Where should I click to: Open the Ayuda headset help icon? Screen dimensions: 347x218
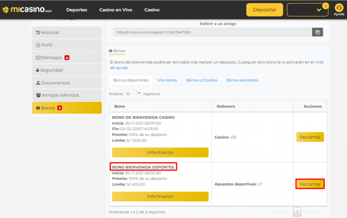[x=339, y=9]
